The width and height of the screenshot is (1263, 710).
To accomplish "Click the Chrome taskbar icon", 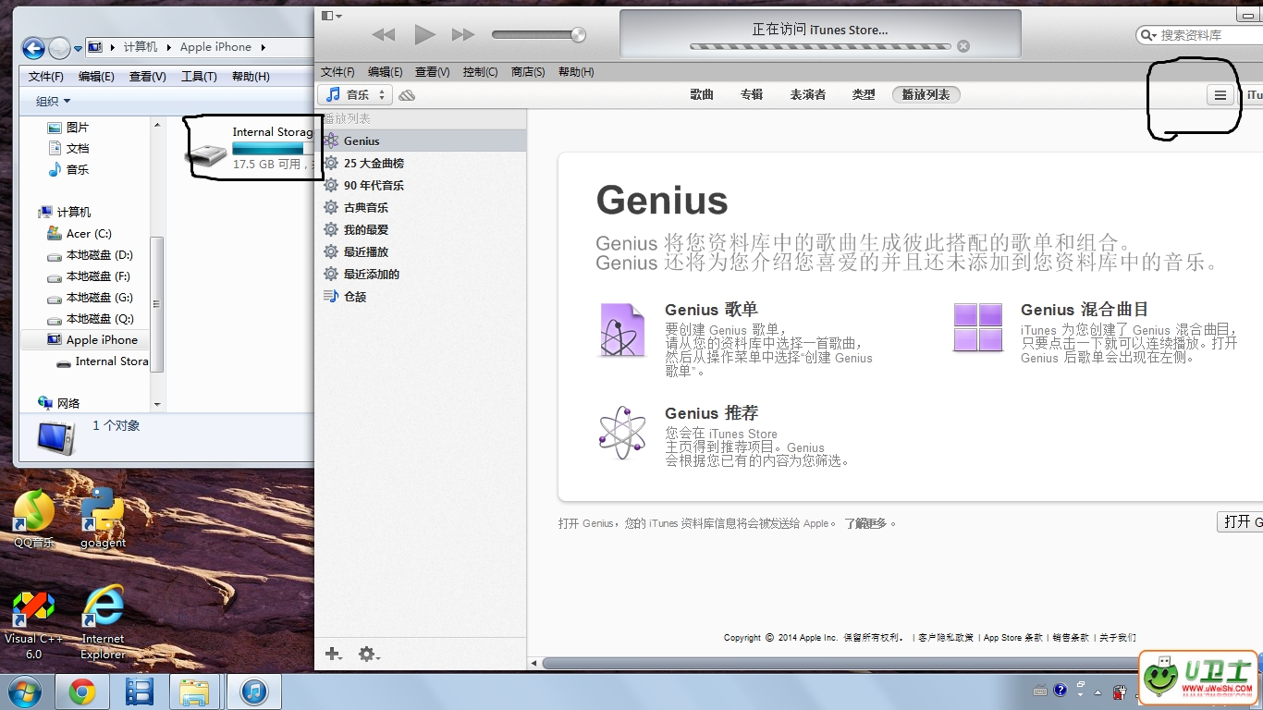I will point(82,692).
